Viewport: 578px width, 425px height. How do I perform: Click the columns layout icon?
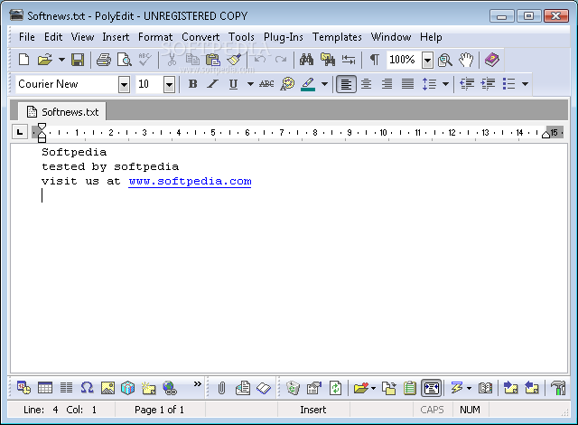(x=66, y=388)
